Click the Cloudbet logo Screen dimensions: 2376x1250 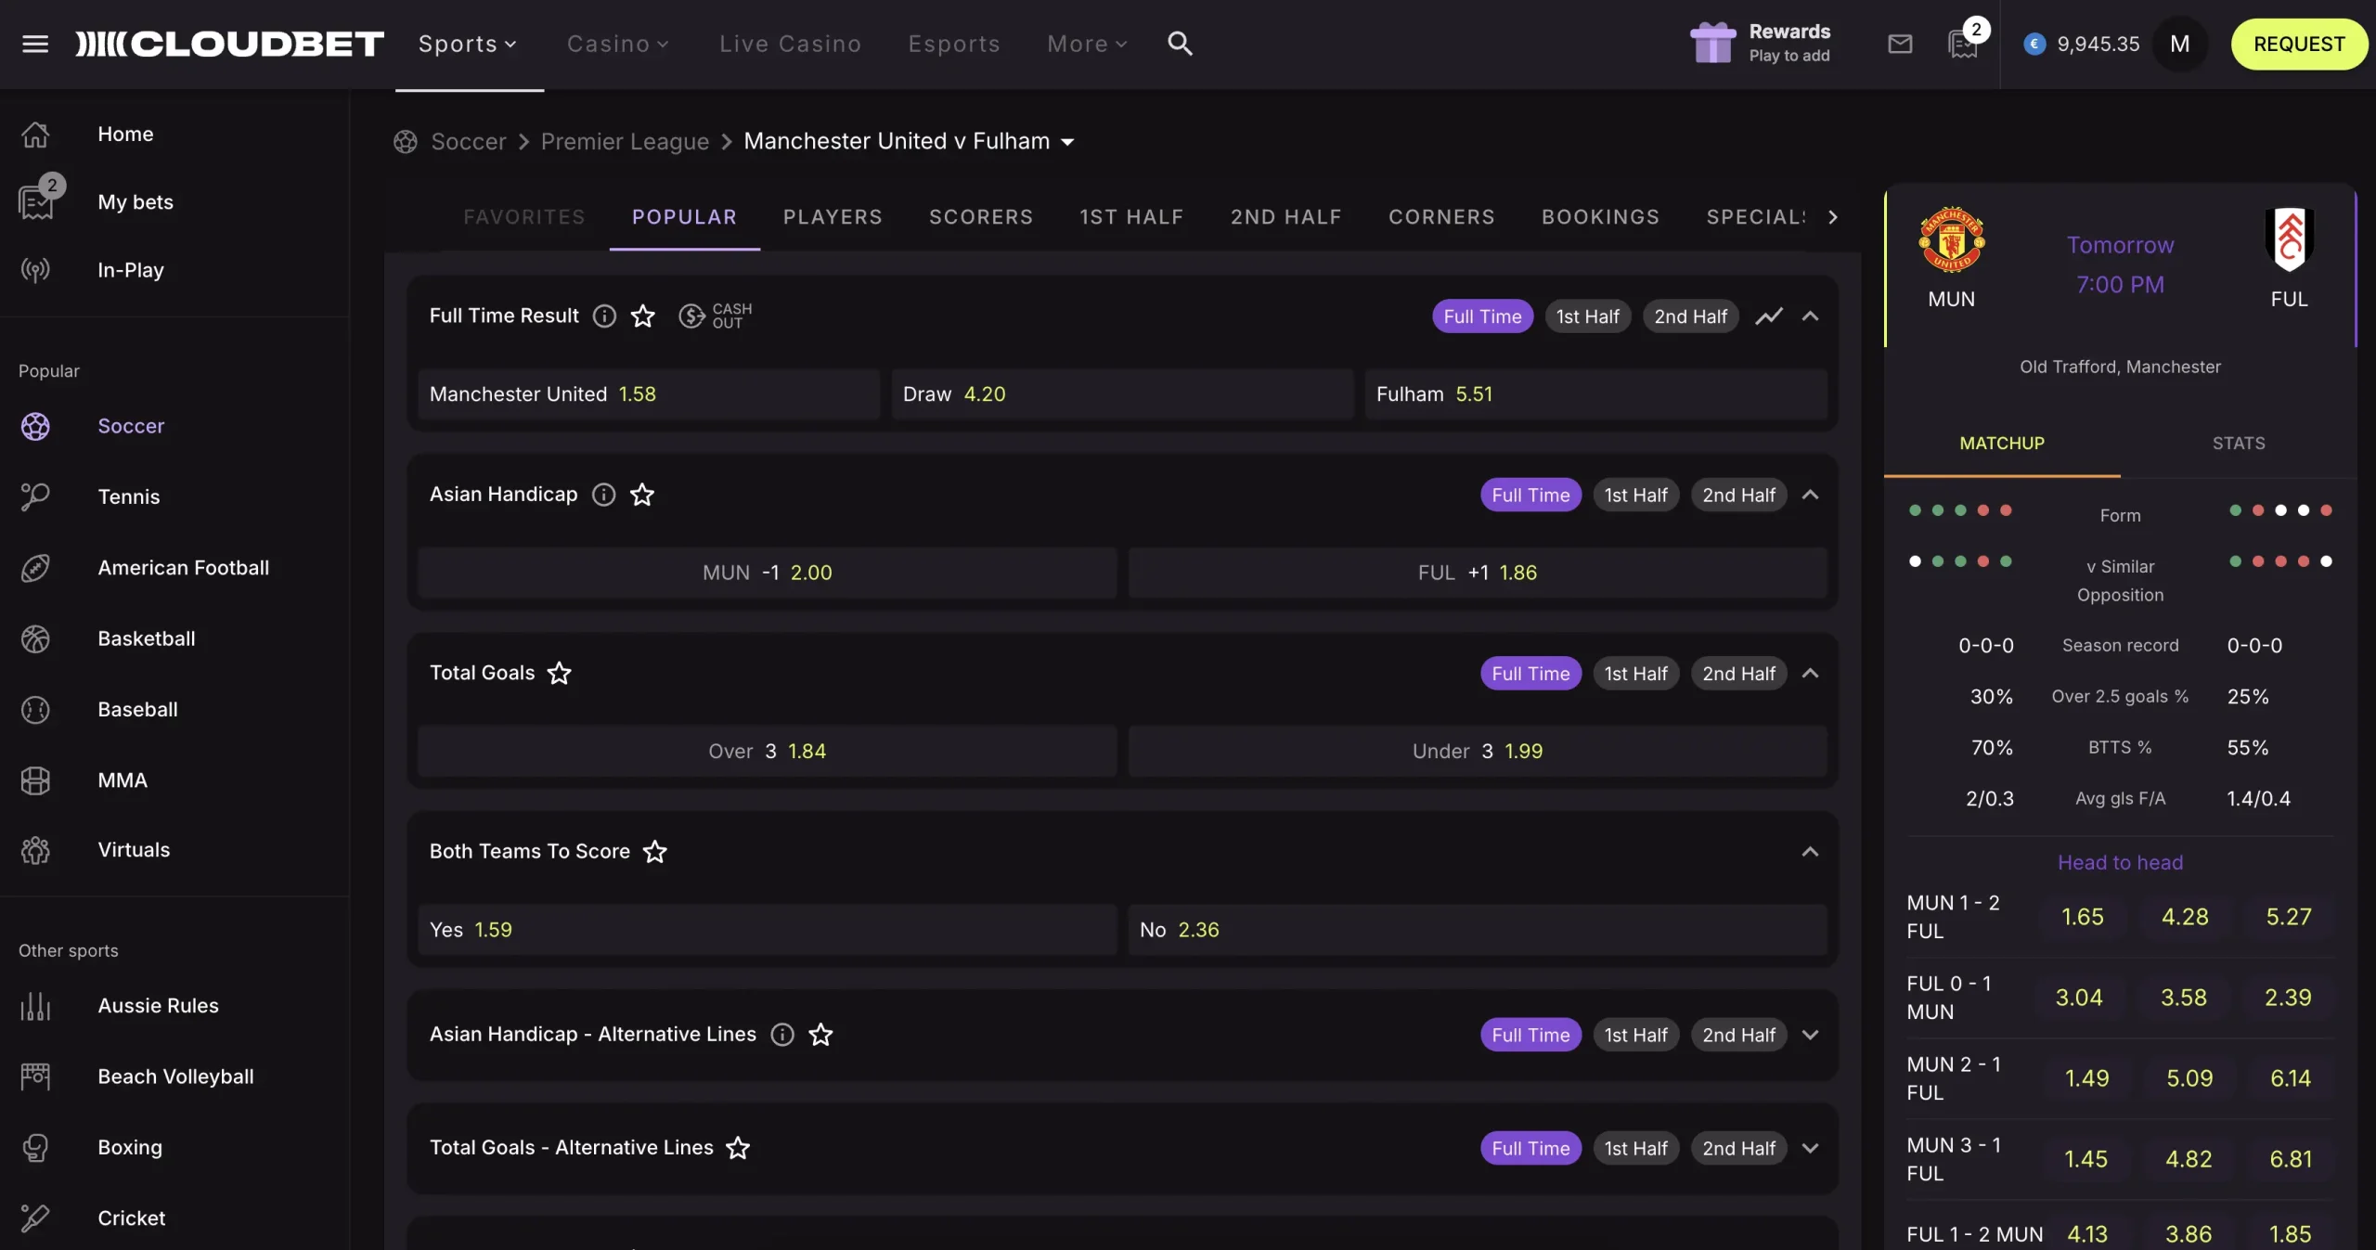coord(229,44)
